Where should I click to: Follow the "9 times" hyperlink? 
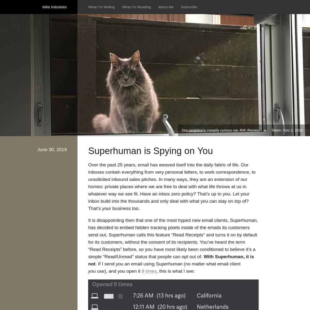149,271
